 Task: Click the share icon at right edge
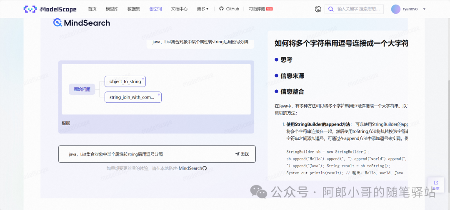[436, 183]
